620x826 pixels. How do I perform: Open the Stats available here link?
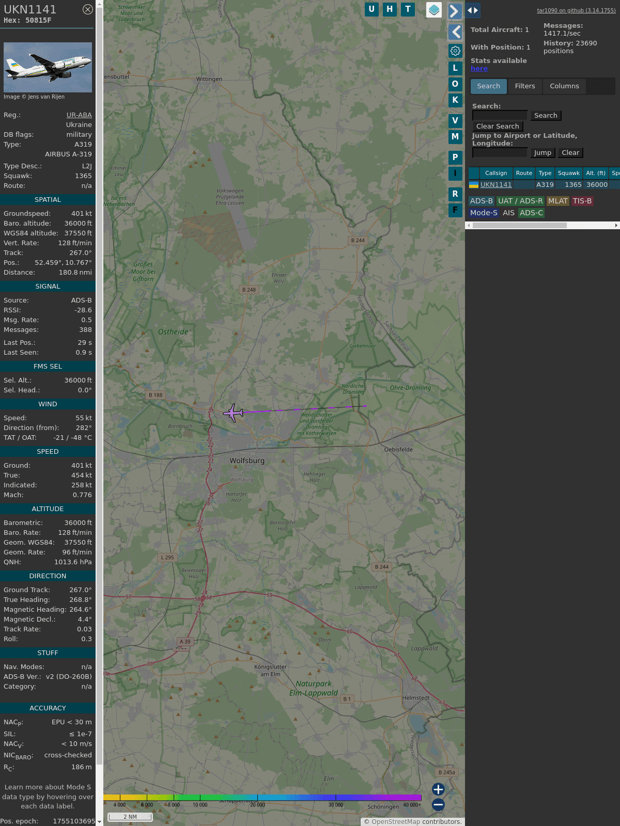pos(479,69)
